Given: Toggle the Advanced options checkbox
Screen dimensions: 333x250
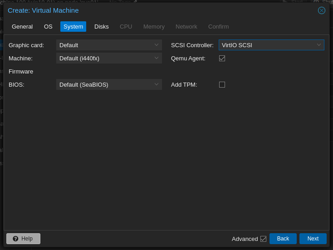Looking at the screenshot, I should tap(263, 239).
